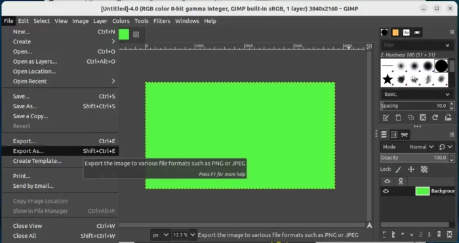Image resolution: width=459 pixels, height=243 pixels.
Task: Click the Edit brush icon below Spacing
Action: 386,118
